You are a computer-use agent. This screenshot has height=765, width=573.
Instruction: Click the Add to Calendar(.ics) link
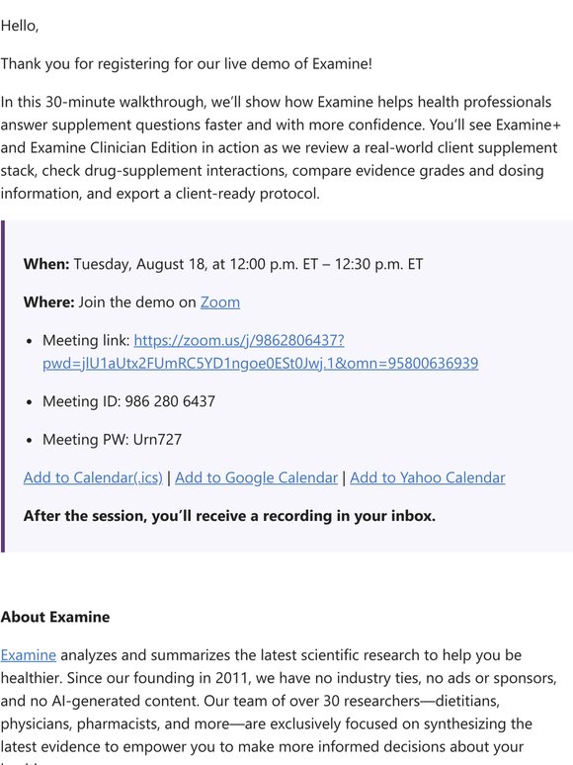click(x=93, y=477)
